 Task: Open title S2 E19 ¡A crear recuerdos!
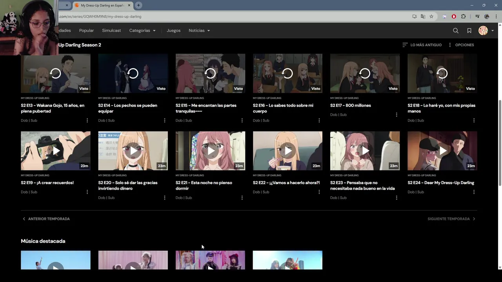[x=47, y=183]
